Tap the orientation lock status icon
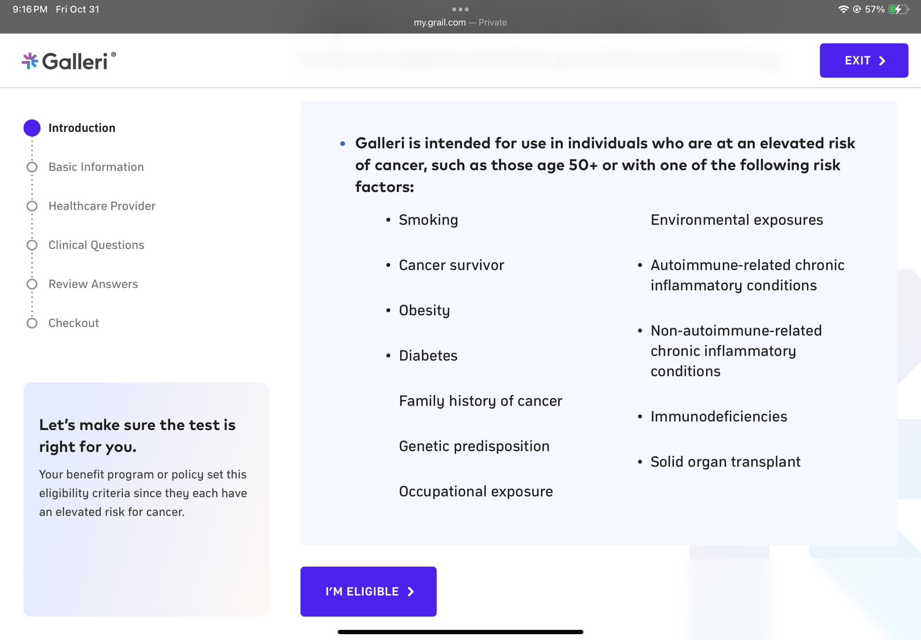921x640 pixels. [857, 9]
